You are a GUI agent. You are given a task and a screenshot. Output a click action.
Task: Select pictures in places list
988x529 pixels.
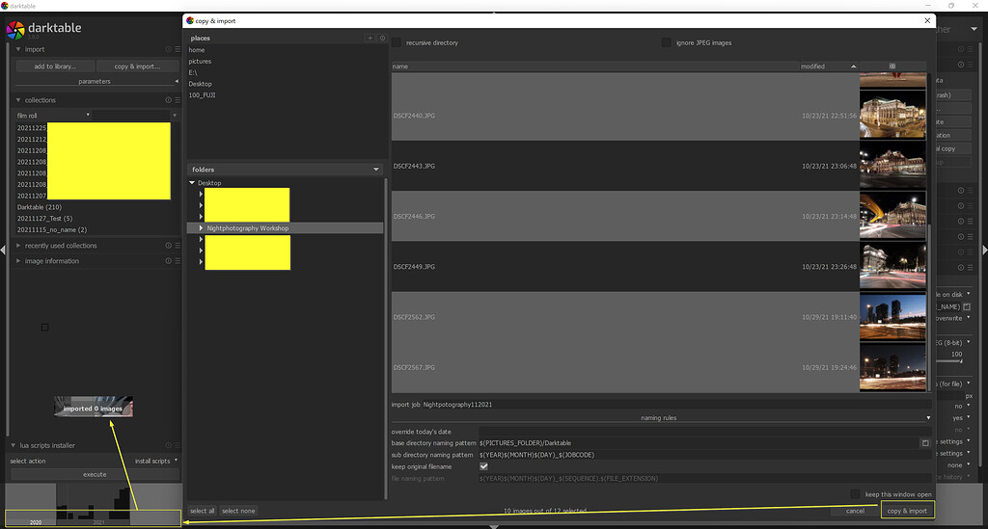(200, 61)
